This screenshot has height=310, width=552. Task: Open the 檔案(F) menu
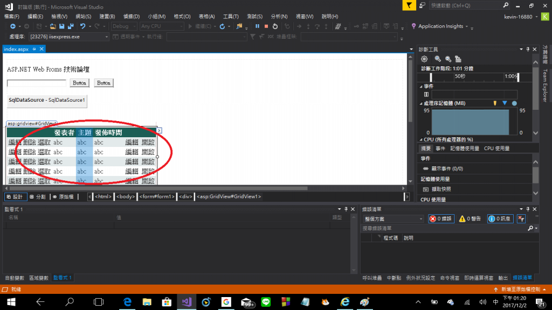[12, 17]
